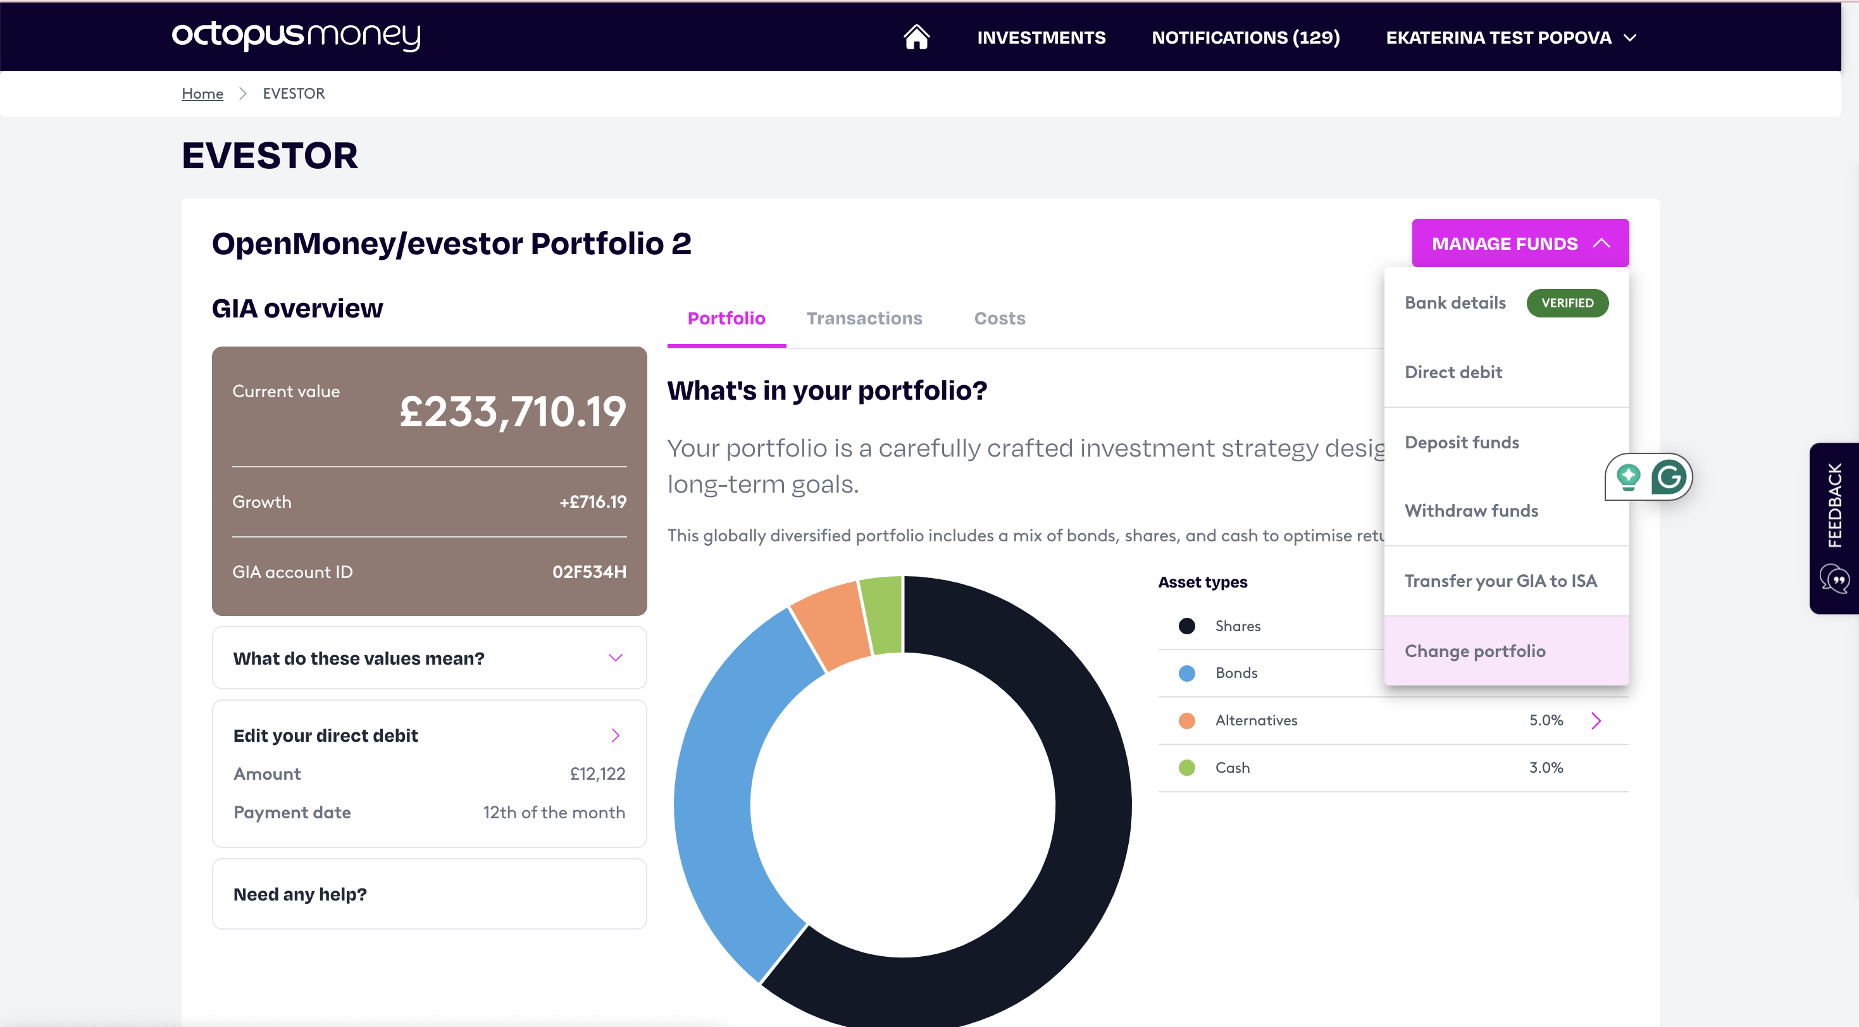Viewport: 1859px width, 1027px height.
Task: Click the Cash 3.0% value
Action: [1545, 767]
